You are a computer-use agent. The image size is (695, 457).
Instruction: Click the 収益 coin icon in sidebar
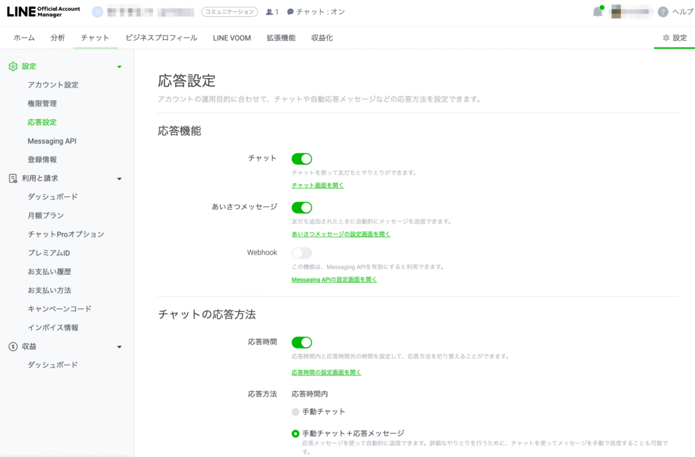[13, 346]
